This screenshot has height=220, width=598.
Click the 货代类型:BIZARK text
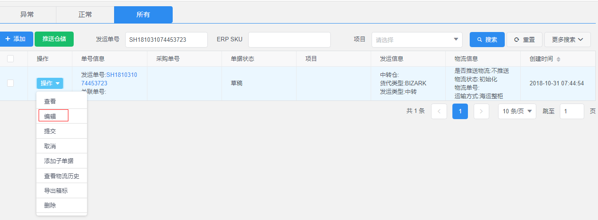(x=403, y=83)
